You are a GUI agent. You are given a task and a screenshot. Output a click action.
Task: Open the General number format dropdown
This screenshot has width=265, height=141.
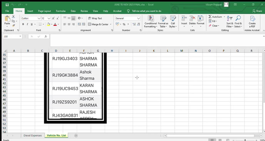pos(139,18)
